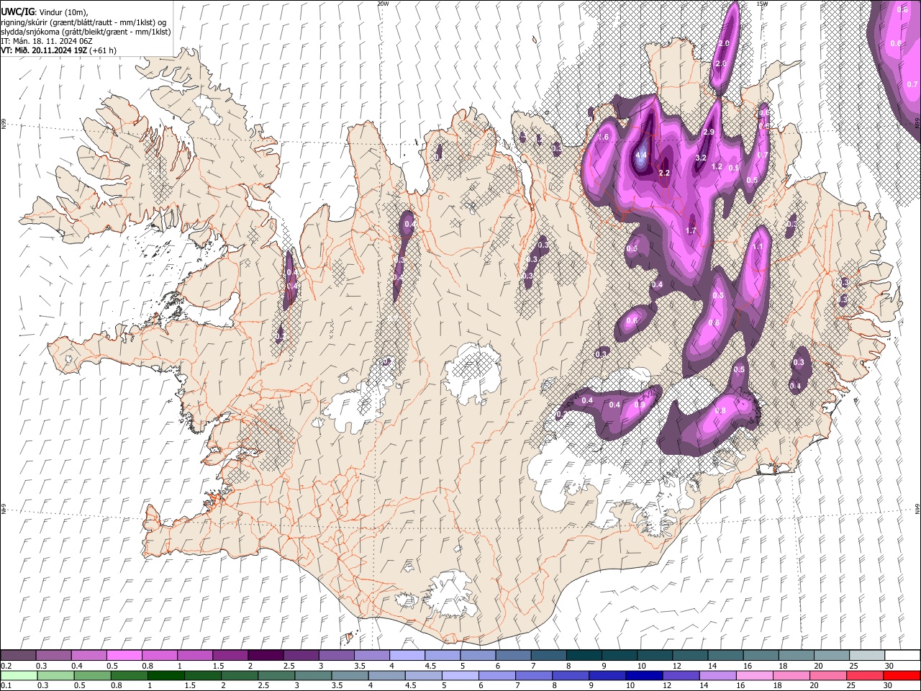Select the 2.9 precipitation label
This screenshot has height=691, width=921.
(x=709, y=132)
